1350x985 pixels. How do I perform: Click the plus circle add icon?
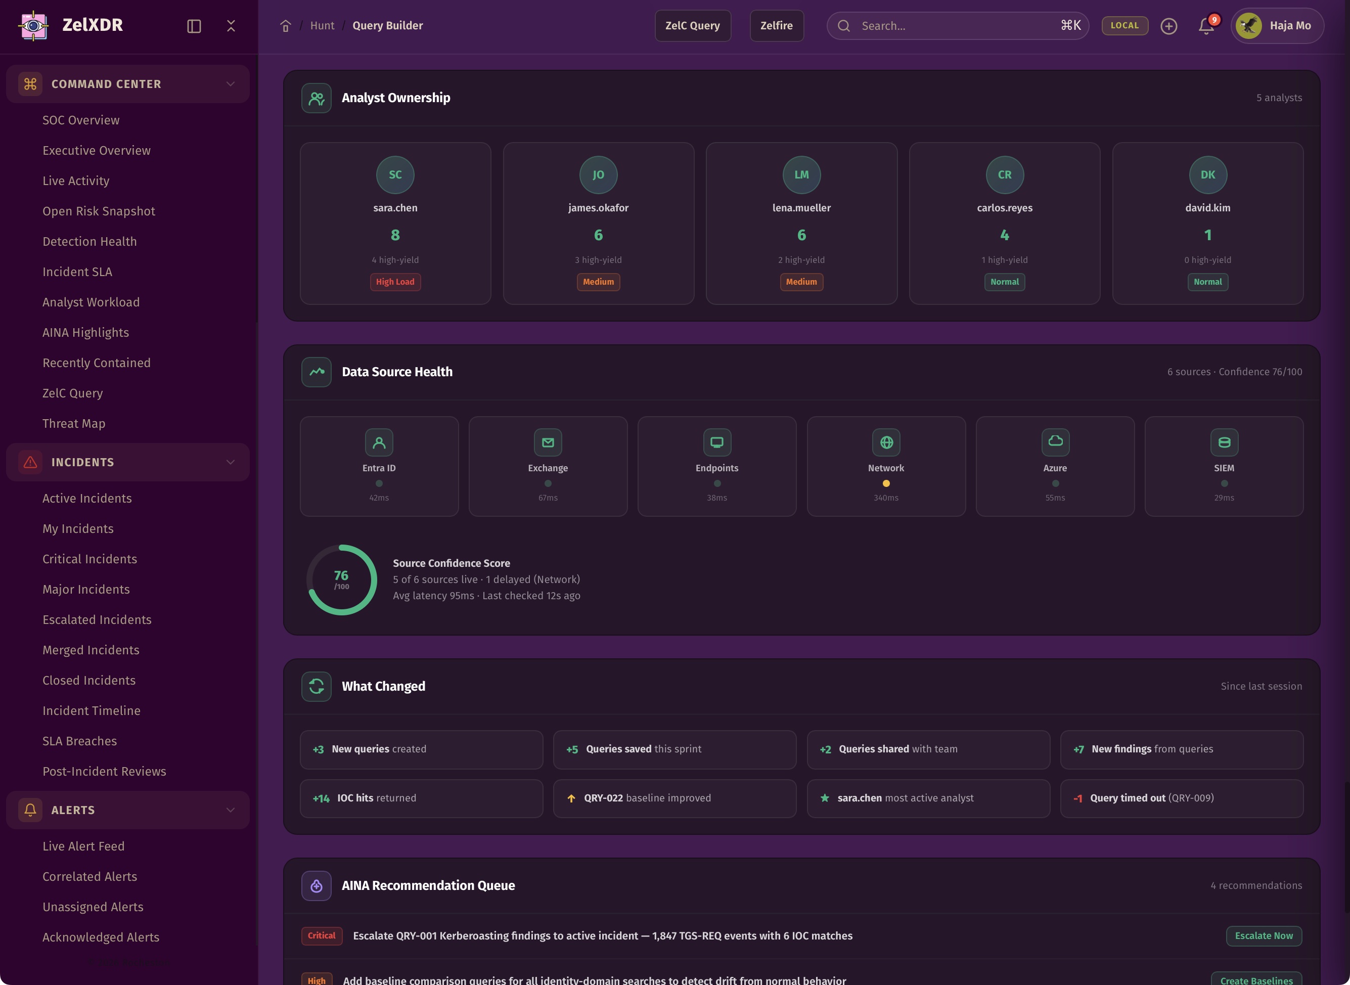(1168, 26)
